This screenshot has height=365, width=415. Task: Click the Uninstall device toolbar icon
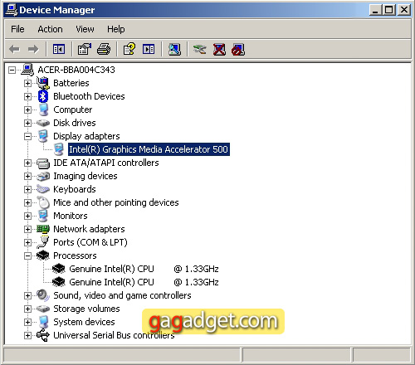[x=219, y=50]
